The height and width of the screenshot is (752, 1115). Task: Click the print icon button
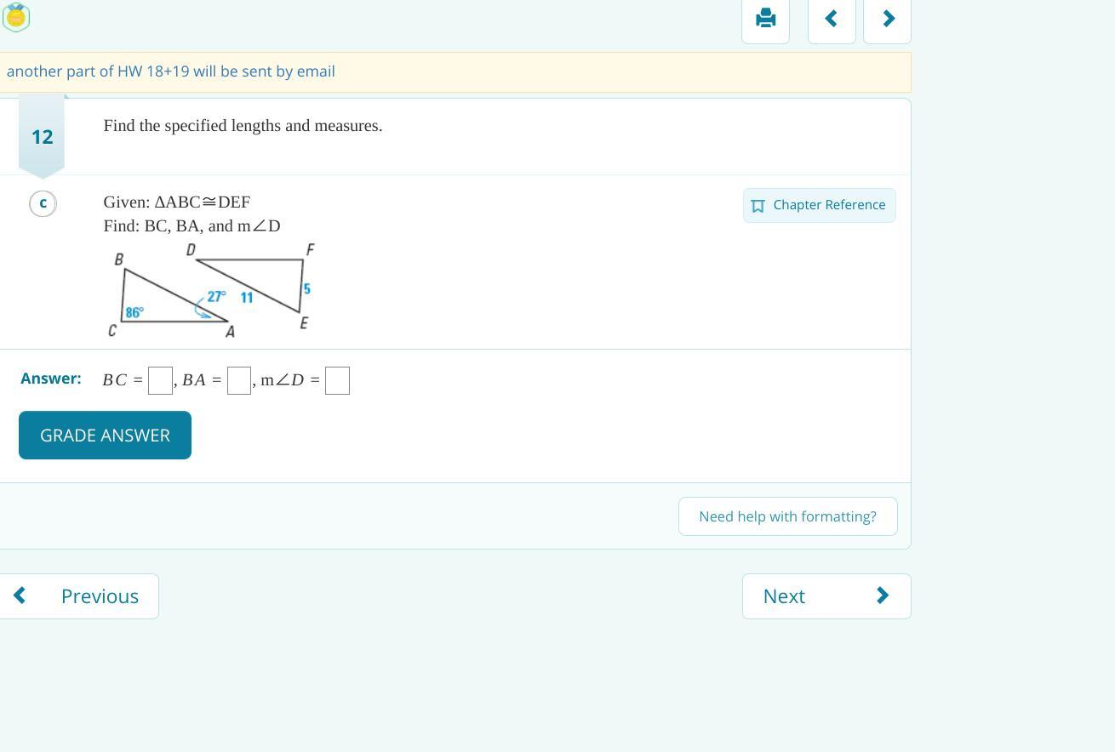tap(765, 18)
